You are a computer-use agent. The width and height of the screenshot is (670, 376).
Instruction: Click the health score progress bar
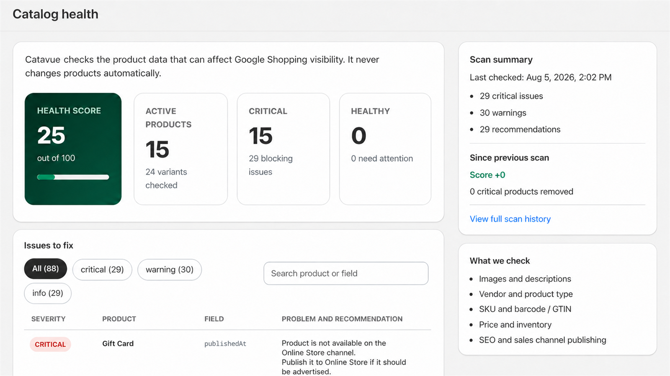pyautogui.click(x=73, y=177)
